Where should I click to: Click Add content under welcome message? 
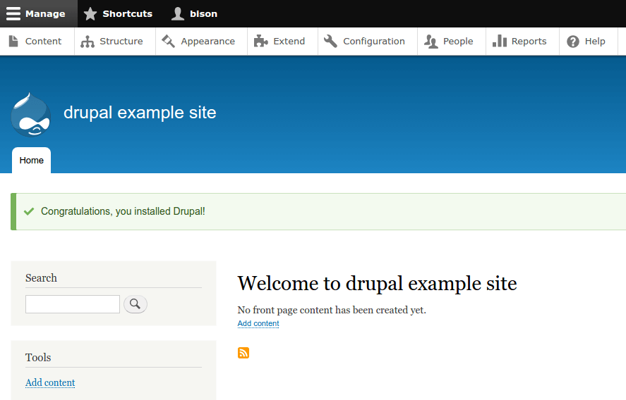tap(258, 324)
